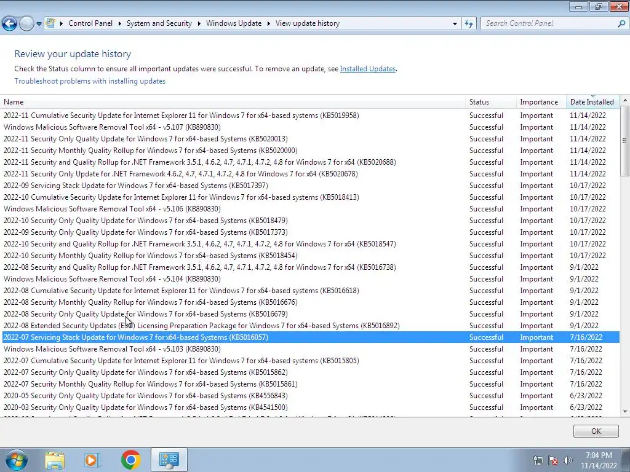Select the KB5015805 Internet Explorer update row
Screen dimensions: 630x472
(310, 360)
